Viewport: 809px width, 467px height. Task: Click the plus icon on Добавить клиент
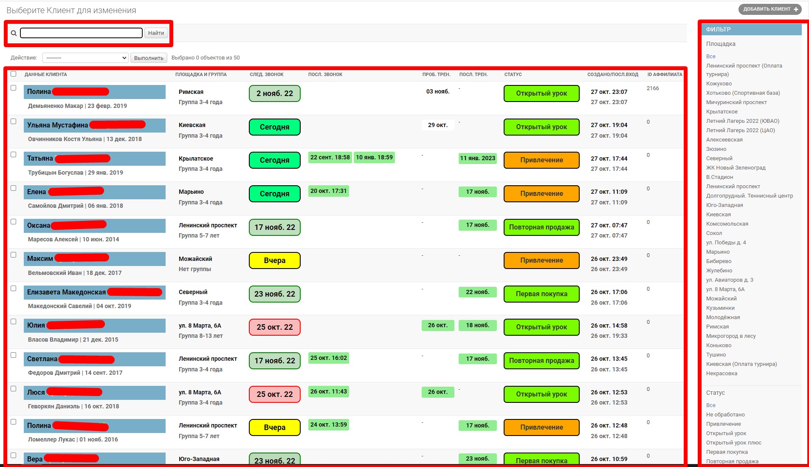(x=795, y=8)
